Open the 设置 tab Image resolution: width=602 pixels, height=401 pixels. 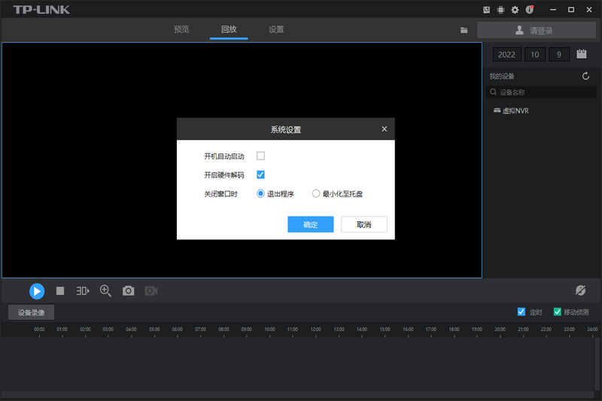(x=276, y=29)
